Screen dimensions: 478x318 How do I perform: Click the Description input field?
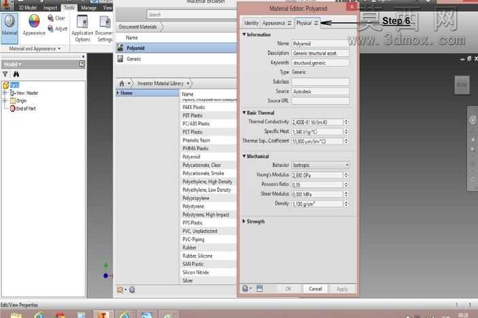(320, 54)
